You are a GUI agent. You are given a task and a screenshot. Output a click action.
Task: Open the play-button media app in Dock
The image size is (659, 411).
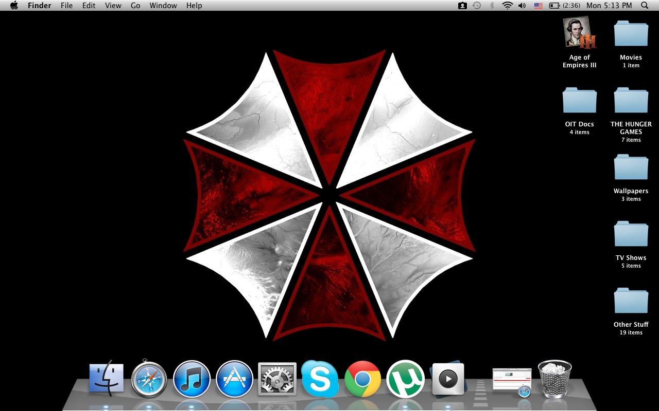point(448,379)
